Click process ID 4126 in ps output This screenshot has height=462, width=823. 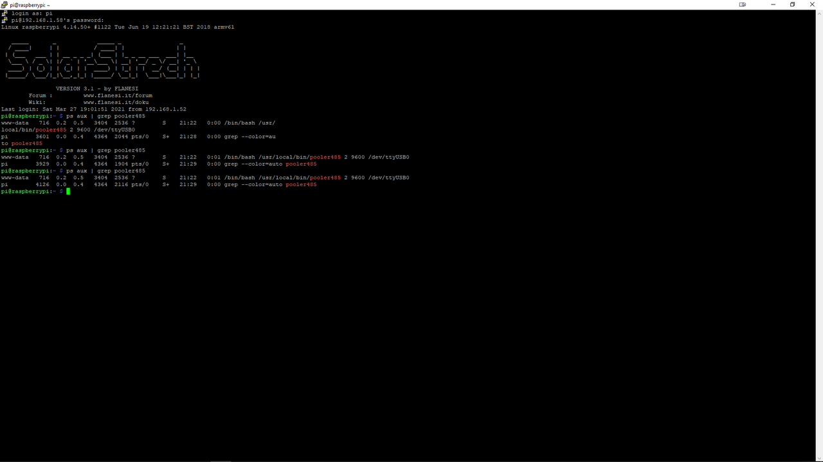[42, 184]
